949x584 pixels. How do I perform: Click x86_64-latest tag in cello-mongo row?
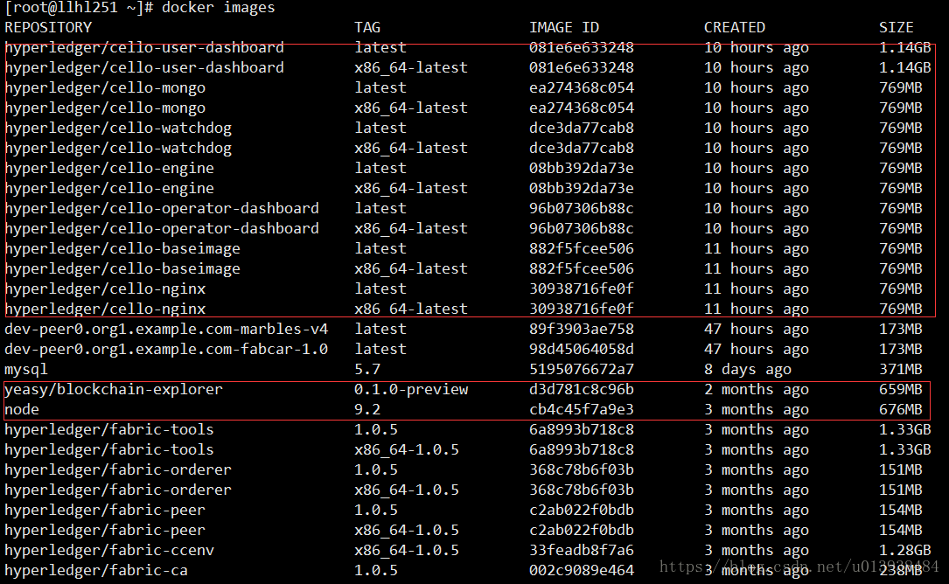411,108
